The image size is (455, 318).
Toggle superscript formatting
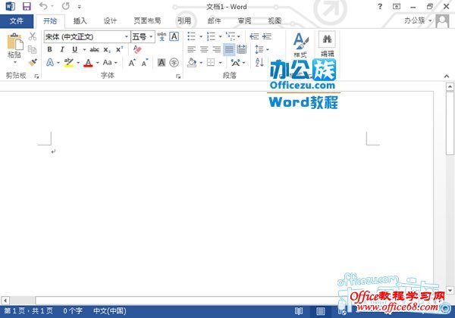119,49
